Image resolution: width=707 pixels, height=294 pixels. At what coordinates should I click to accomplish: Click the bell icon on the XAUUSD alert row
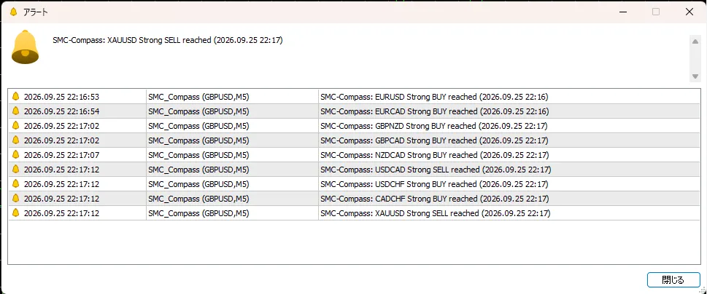coord(16,213)
